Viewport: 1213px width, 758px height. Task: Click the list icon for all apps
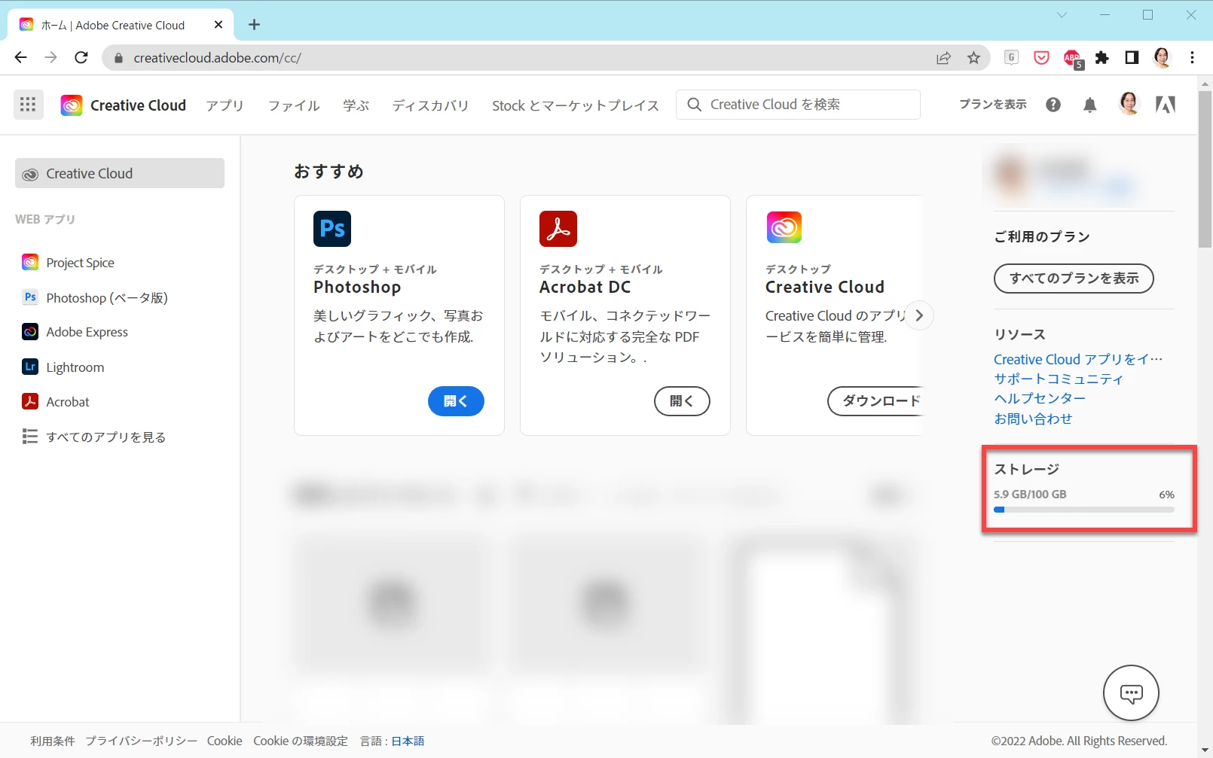click(30, 437)
